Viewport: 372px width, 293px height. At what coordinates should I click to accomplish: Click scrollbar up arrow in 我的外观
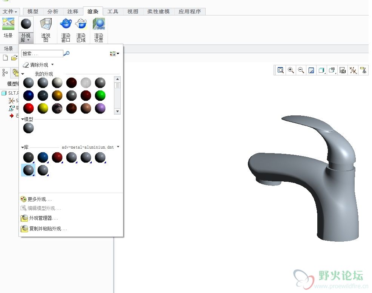(x=117, y=79)
